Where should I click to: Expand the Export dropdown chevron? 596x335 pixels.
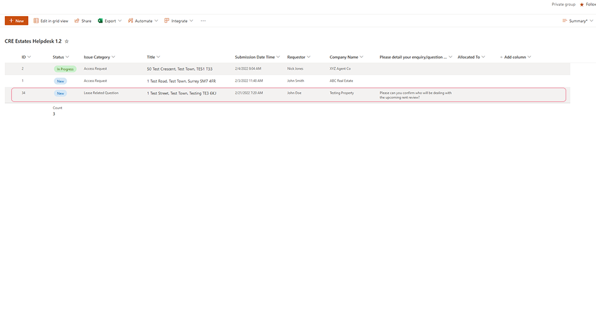tap(120, 21)
